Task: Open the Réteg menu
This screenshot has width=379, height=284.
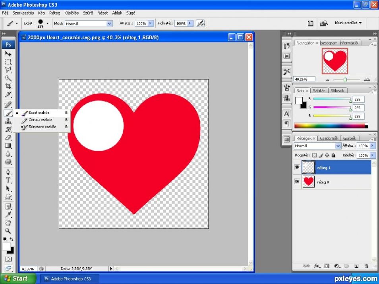Action: click(x=55, y=13)
